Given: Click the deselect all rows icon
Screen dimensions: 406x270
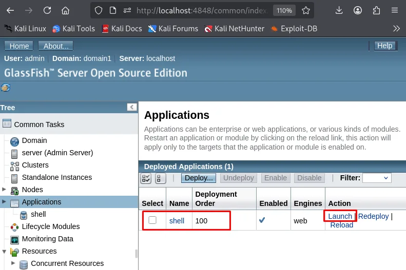Looking at the screenshot, I should pos(160,178).
